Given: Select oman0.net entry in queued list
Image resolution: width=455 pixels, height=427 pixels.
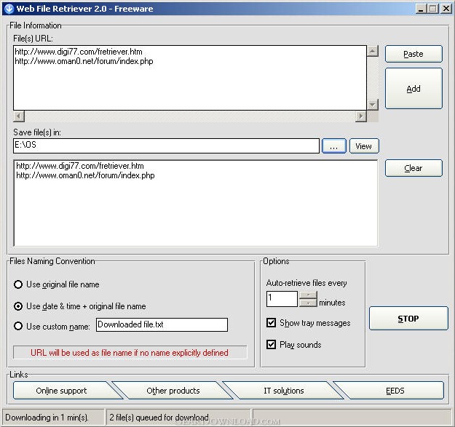Looking at the screenshot, I should coord(85,175).
